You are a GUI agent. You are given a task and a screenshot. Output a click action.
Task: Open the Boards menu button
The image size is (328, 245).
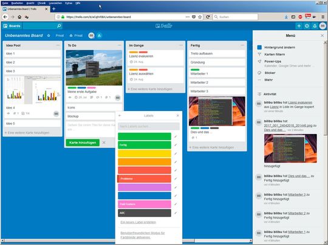pos(12,26)
